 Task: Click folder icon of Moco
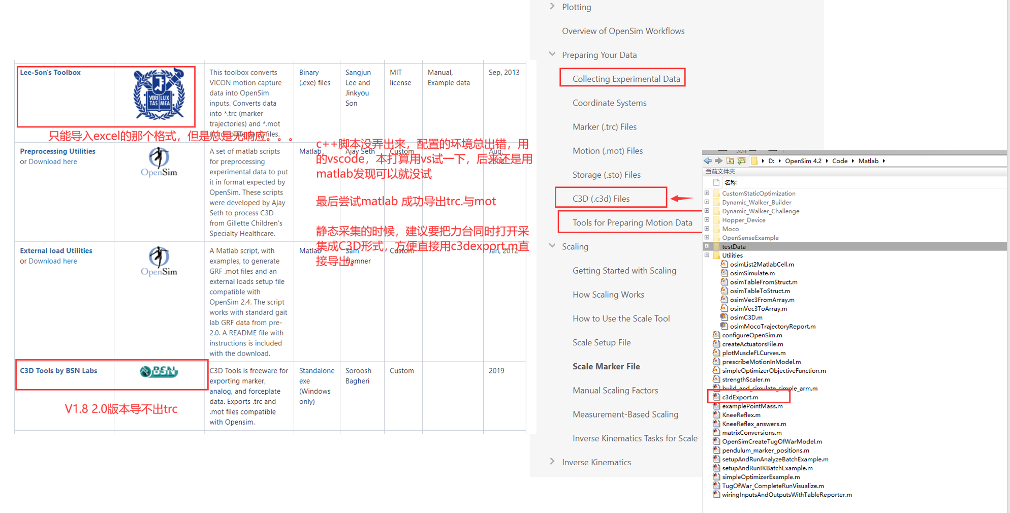click(716, 229)
